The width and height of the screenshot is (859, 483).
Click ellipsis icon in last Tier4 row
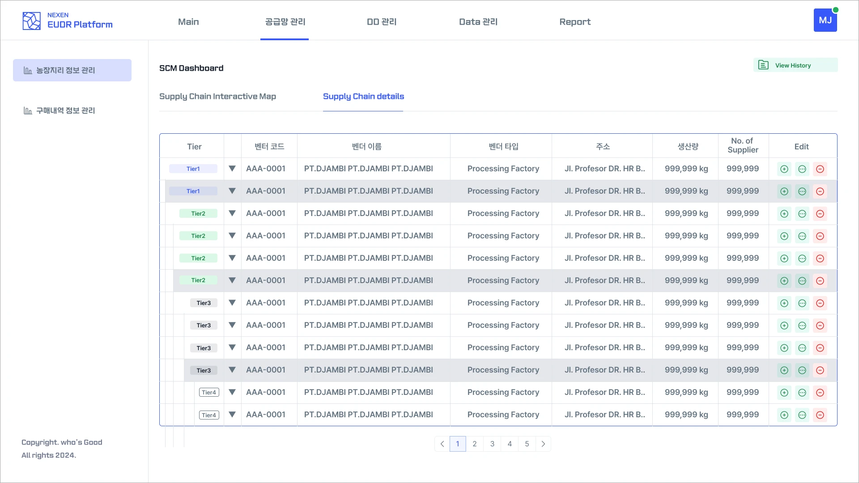[802, 415]
